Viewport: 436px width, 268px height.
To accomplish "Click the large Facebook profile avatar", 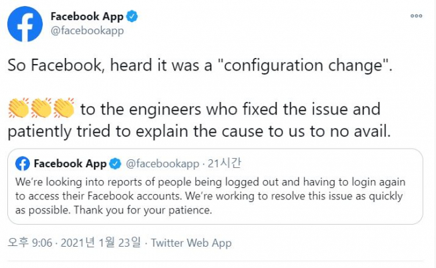I will coord(25,25).
